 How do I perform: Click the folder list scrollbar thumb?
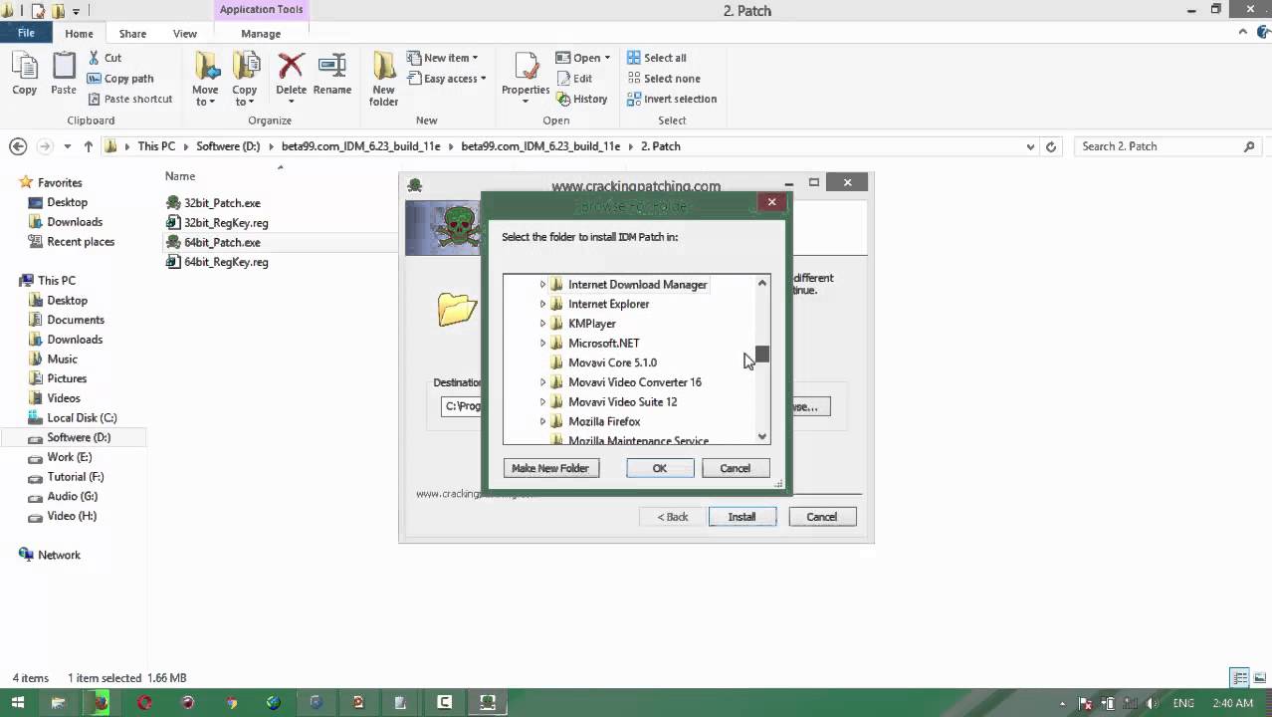(762, 354)
